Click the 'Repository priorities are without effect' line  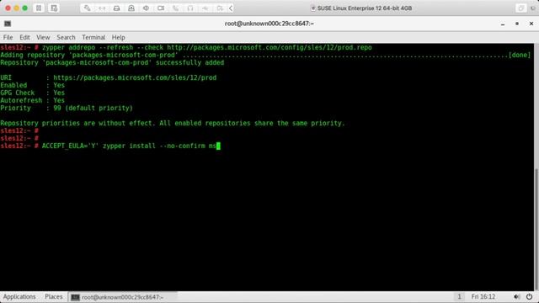[172, 123]
